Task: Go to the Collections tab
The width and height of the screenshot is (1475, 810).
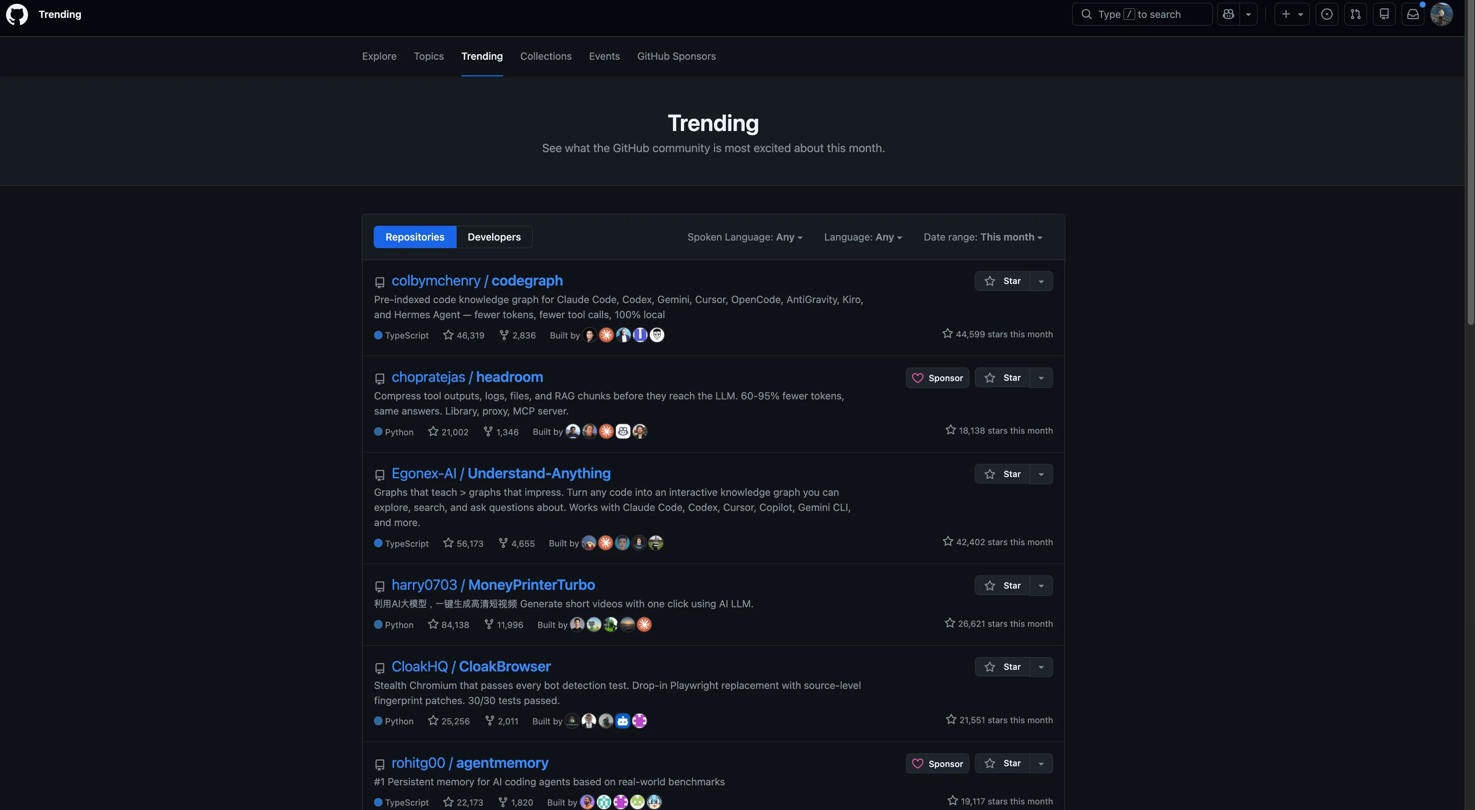Action: tap(546, 56)
